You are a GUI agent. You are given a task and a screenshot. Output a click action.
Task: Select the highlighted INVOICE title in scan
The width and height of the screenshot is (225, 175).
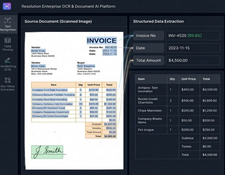(x=101, y=40)
